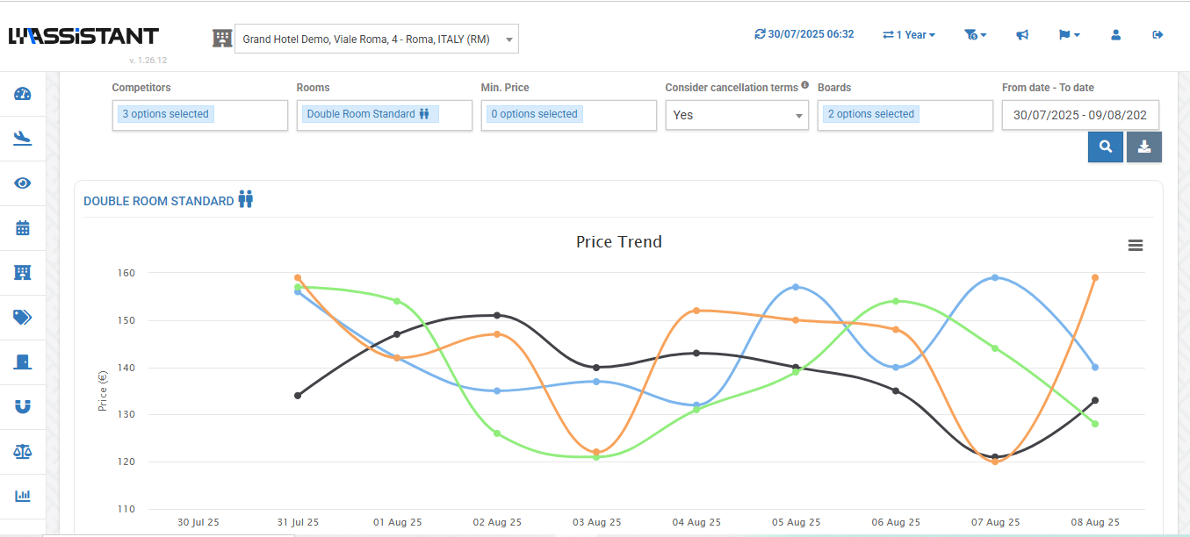Expand the 1 Year period dropdown
Viewport: 1190px width, 537px height.
[909, 35]
